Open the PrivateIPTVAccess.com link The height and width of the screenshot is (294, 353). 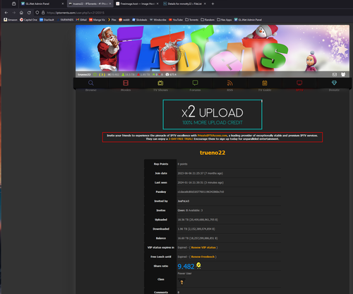pos(213,136)
